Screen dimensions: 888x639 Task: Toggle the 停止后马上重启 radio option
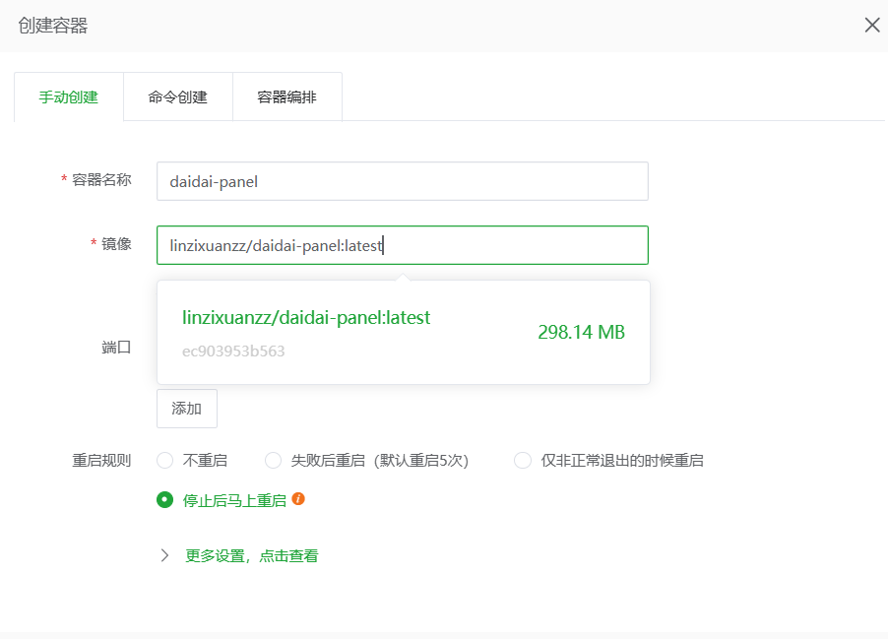tap(165, 500)
